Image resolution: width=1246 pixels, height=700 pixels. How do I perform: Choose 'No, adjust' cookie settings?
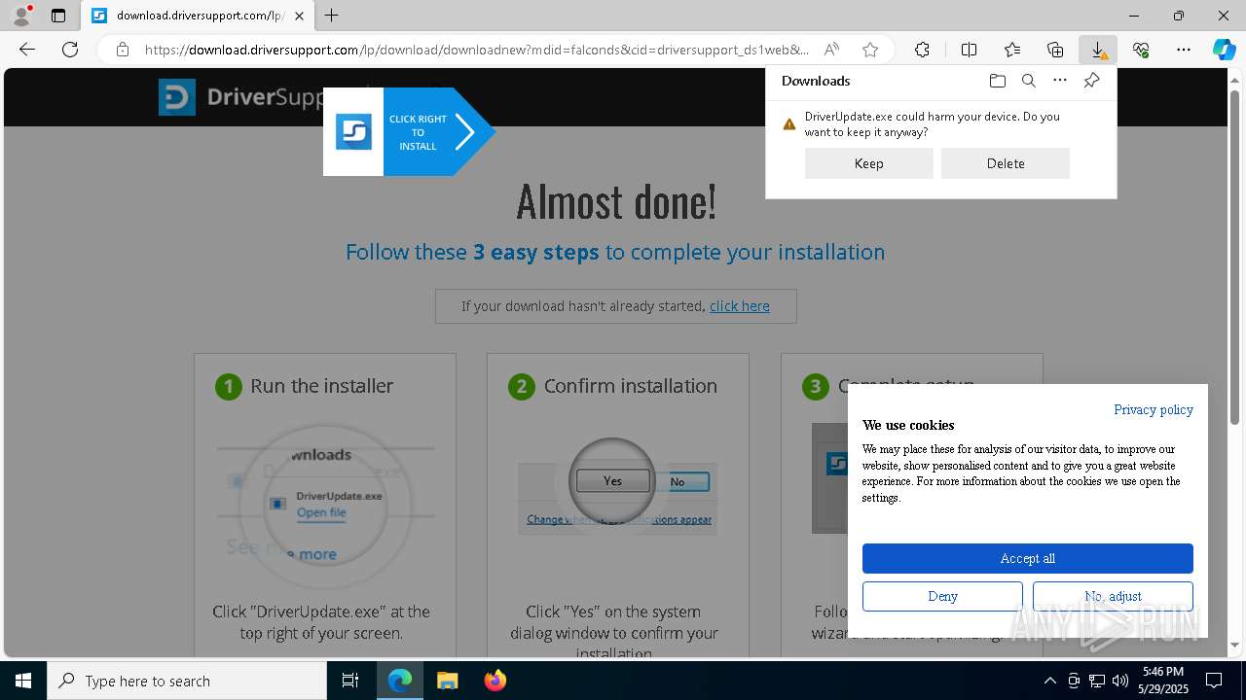pos(1113,596)
